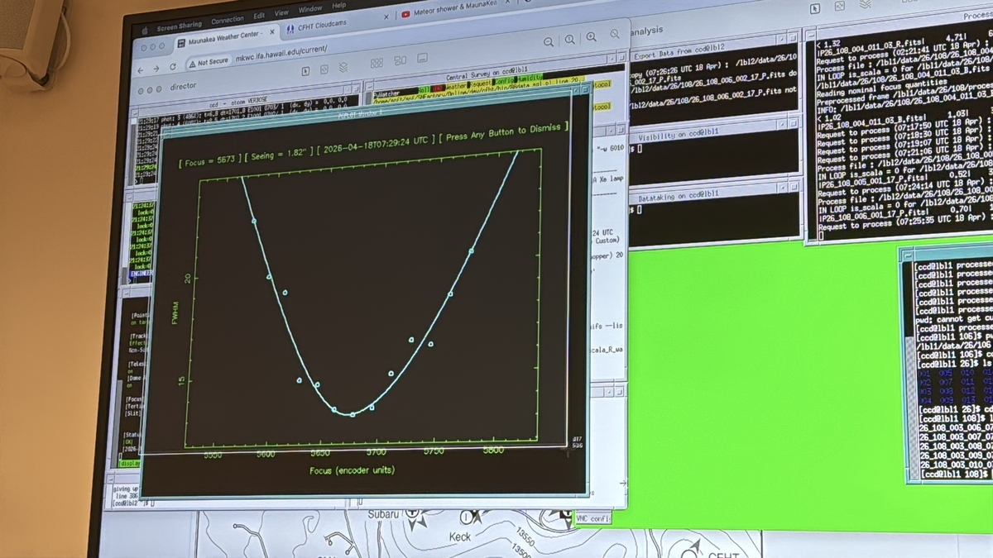Click the Focus (encoder units) axis label
The height and width of the screenshot is (558, 993).
click(x=352, y=470)
